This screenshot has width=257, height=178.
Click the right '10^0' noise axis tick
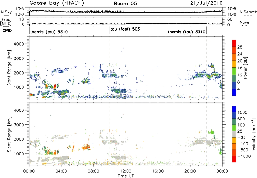[x=232, y=14]
